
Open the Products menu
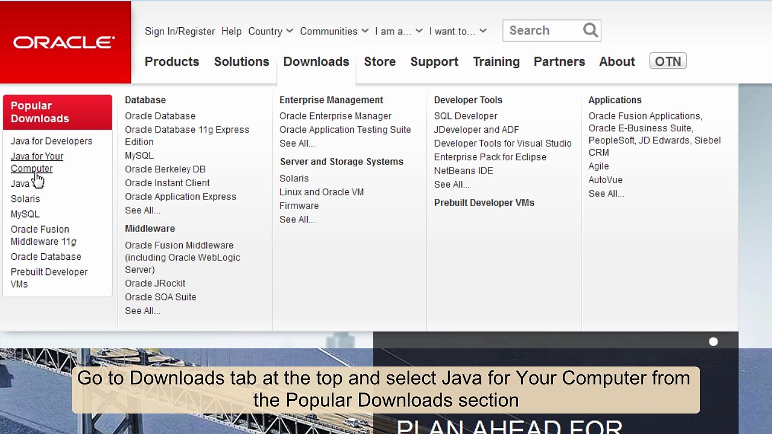click(x=172, y=61)
